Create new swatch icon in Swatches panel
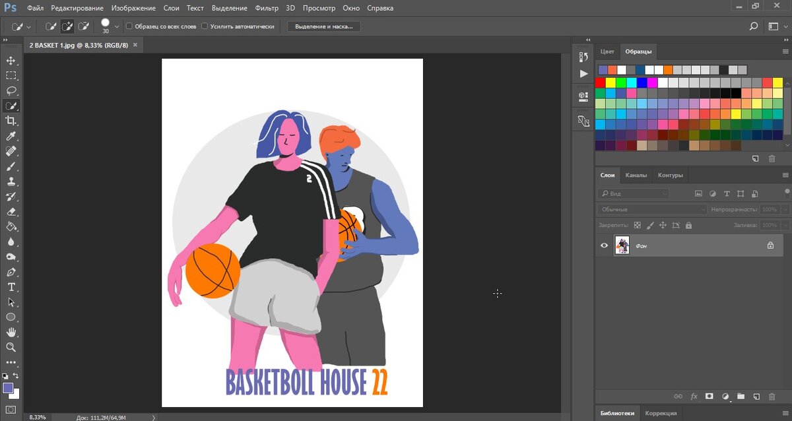Screen dimensions: 792x421 click(x=756, y=159)
